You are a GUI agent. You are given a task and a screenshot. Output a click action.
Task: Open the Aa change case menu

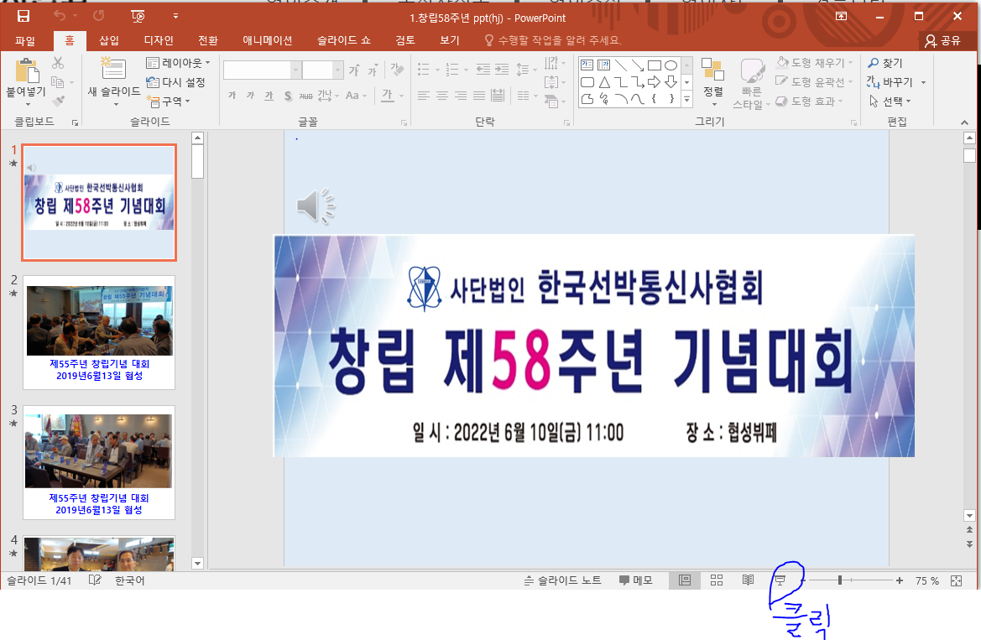[x=355, y=95]
